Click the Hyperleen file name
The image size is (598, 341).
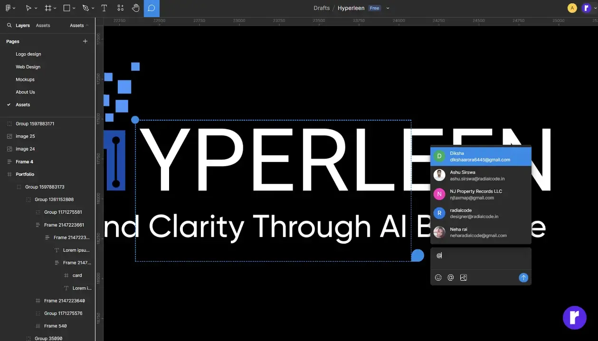[x=351, y=8]
